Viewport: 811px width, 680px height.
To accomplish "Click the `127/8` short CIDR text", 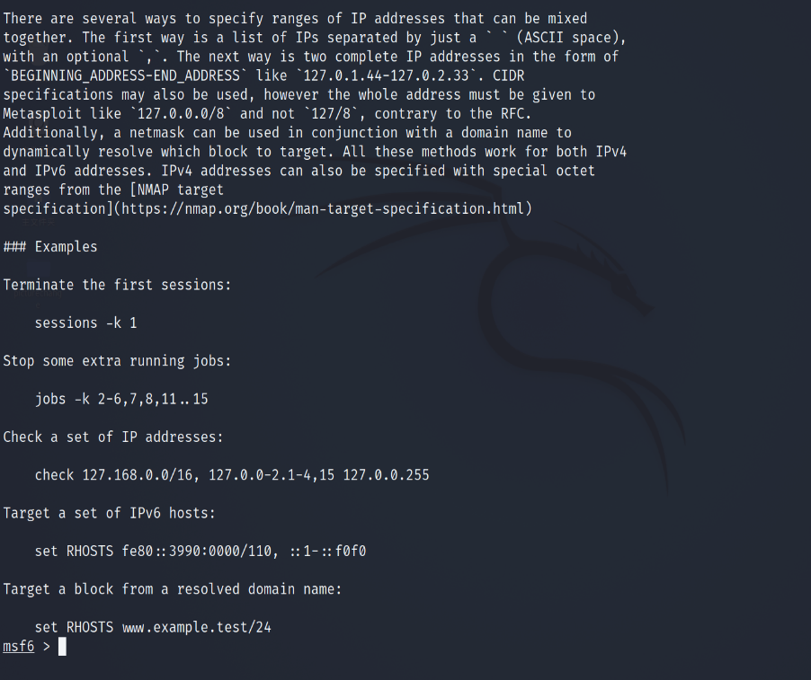I will pyautogui.click(x=331, y=113).
